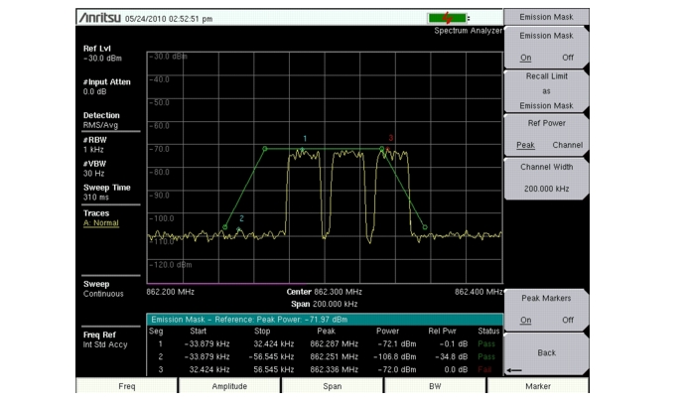Click segment 2 Rel Pwr -34.8 dB
This screenshot has height=403, width=683.
[452, 356]
